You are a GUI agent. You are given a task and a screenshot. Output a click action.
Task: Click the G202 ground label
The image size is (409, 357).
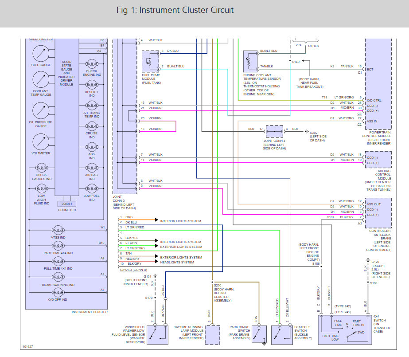(x=314, y=133)
